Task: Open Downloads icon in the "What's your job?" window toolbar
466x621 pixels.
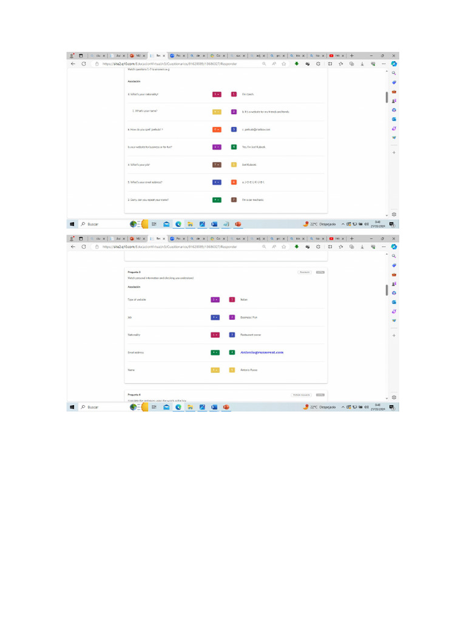Action: coord(362,64)
